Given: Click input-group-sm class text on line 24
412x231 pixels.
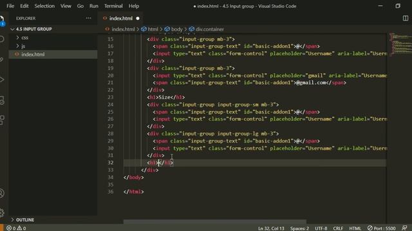Looking at the screenshot, I should pyautogui.click(x=238, y=105).
